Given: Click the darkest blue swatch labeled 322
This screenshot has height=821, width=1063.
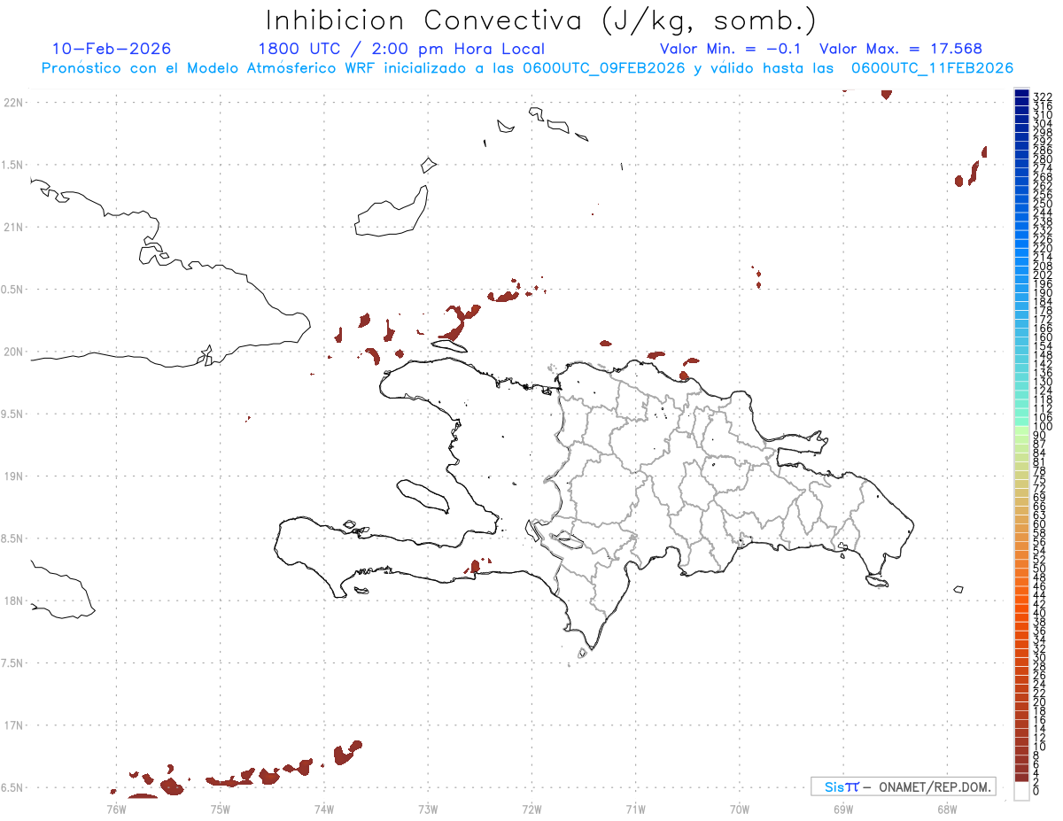Looking at the screenshot, I should point(1021,93).
